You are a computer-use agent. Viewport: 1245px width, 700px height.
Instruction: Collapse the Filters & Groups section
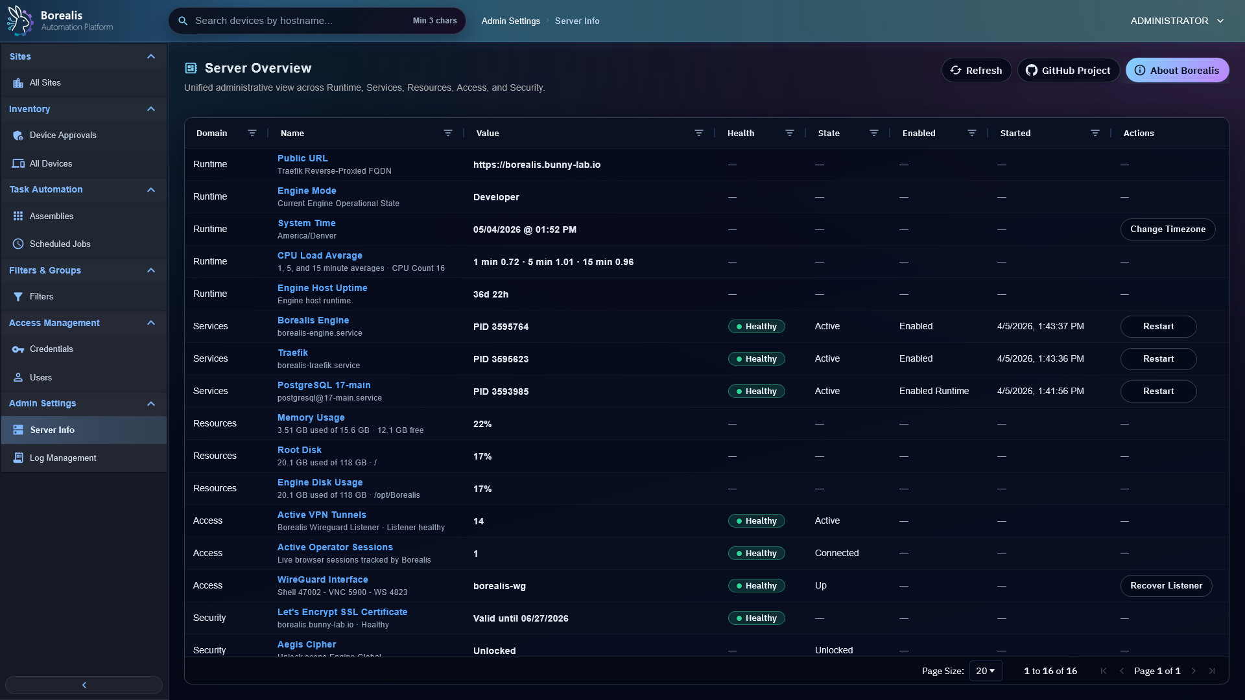point(151,270)
